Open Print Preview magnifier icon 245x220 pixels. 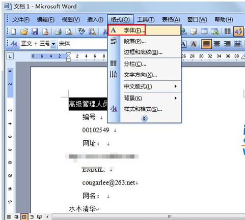pos(69,32)
